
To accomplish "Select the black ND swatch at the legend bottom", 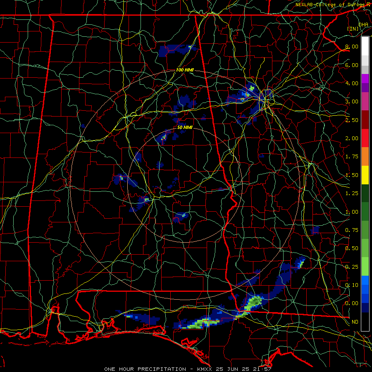I will coord(365,322).
